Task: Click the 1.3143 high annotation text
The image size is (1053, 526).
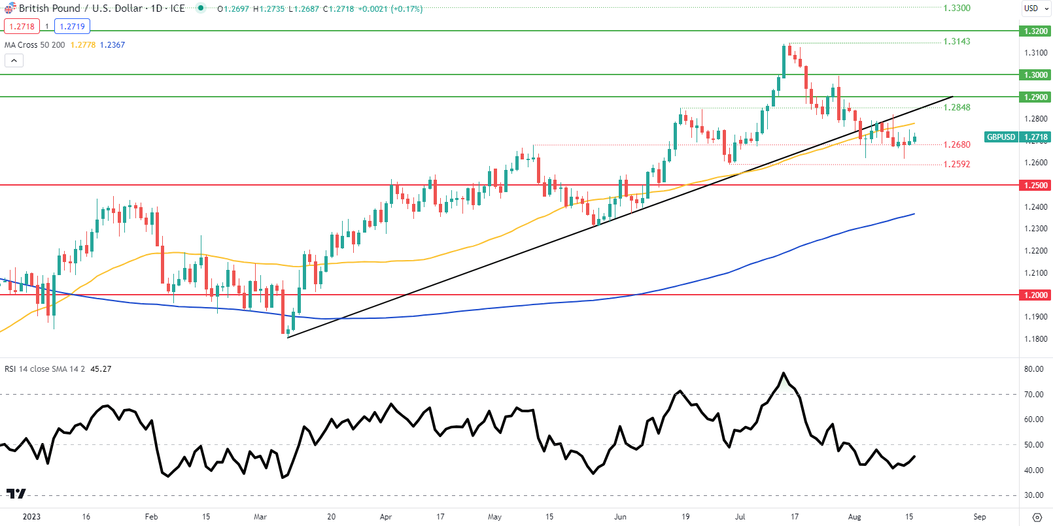Action: 956,41
